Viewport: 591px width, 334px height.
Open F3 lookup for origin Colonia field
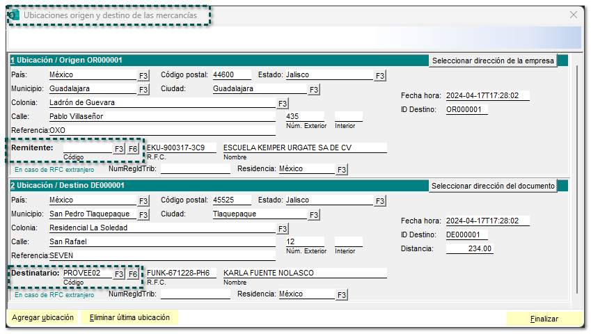(283, 104)
